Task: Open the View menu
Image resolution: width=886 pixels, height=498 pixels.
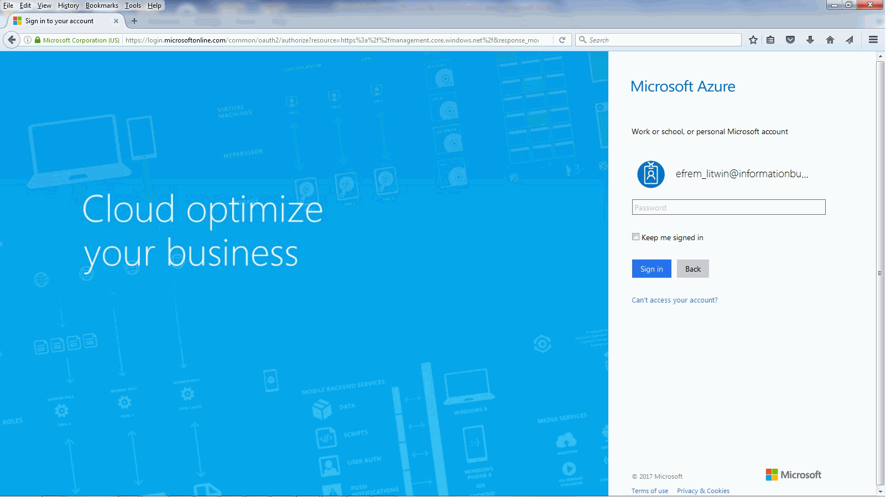Action: (44, 6)
